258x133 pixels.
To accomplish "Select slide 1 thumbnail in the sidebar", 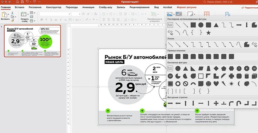I will (x=32, y=41).
